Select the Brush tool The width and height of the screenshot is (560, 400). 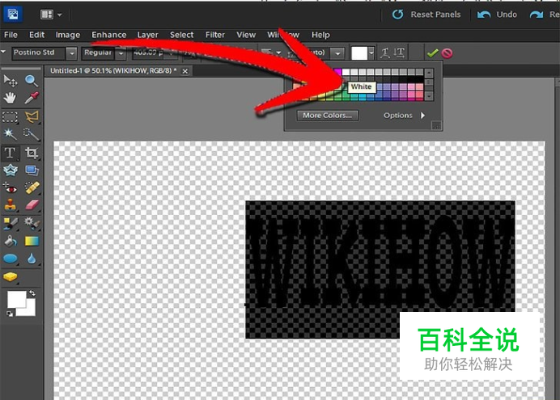click(x=10, y=224)
